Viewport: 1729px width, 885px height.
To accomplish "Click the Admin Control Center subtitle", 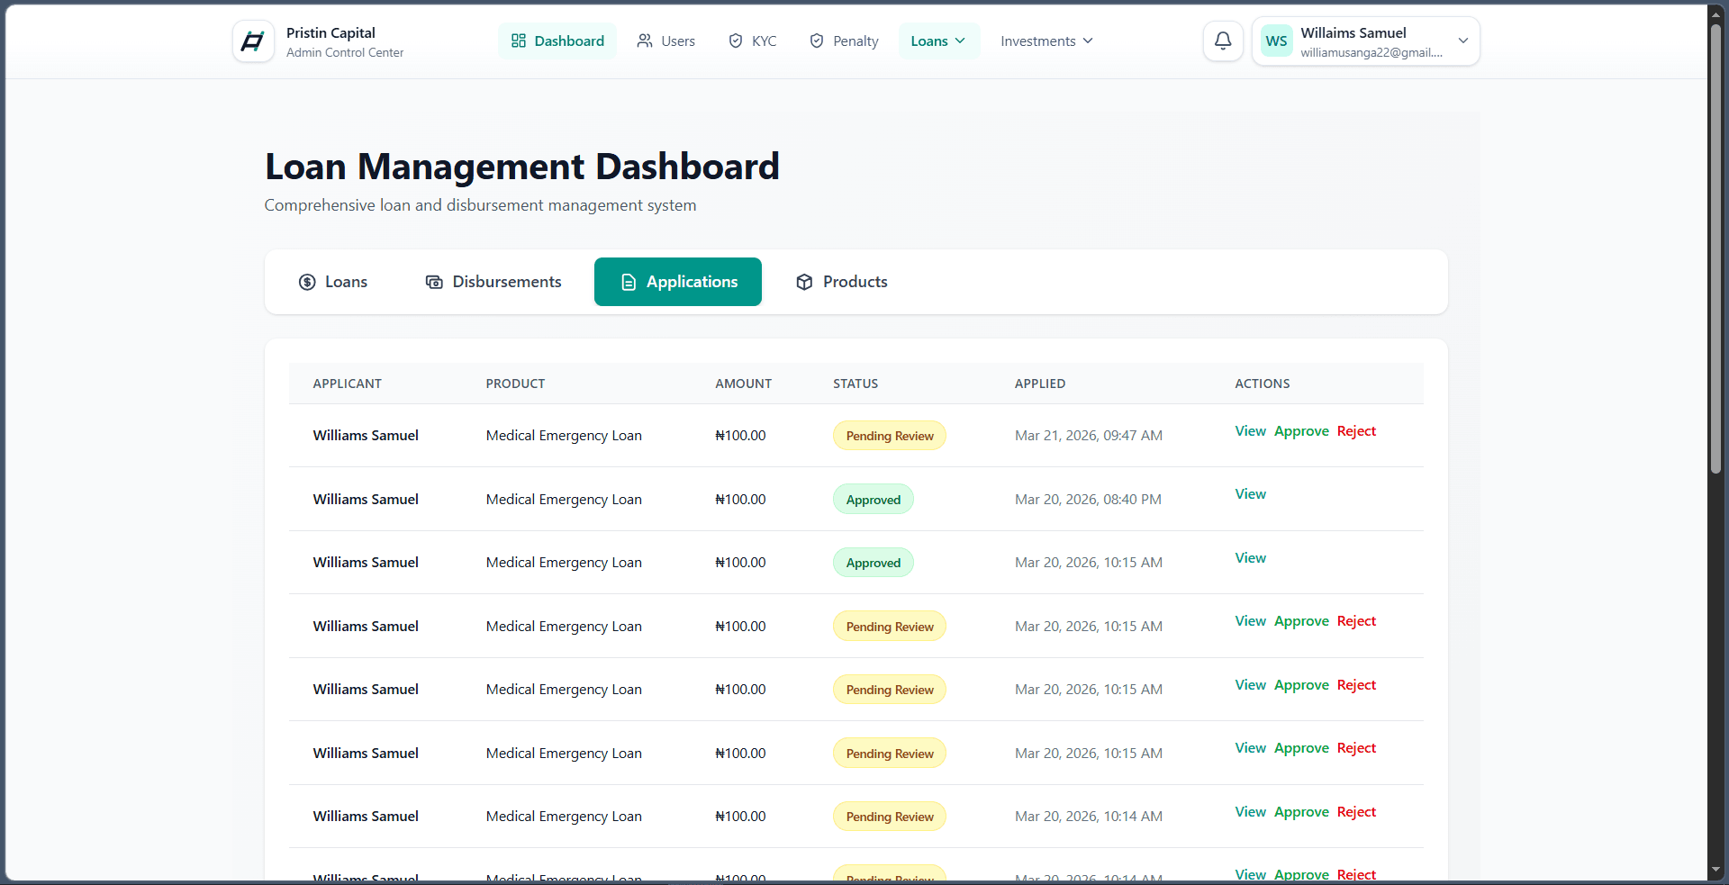I will 345,52.
